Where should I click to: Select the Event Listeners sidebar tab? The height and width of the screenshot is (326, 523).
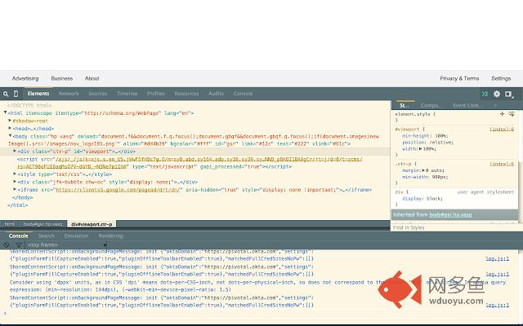pyautogui.click(x=467, y=105)
